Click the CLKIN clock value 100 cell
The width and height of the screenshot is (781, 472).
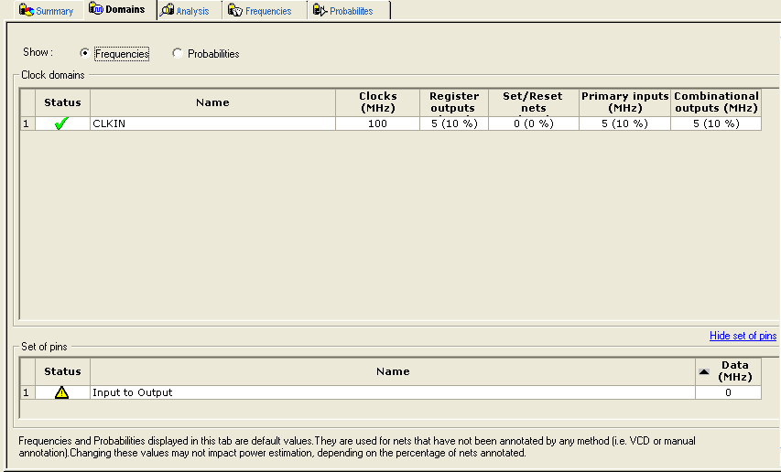pyautogui.click(x=377, y=123)
